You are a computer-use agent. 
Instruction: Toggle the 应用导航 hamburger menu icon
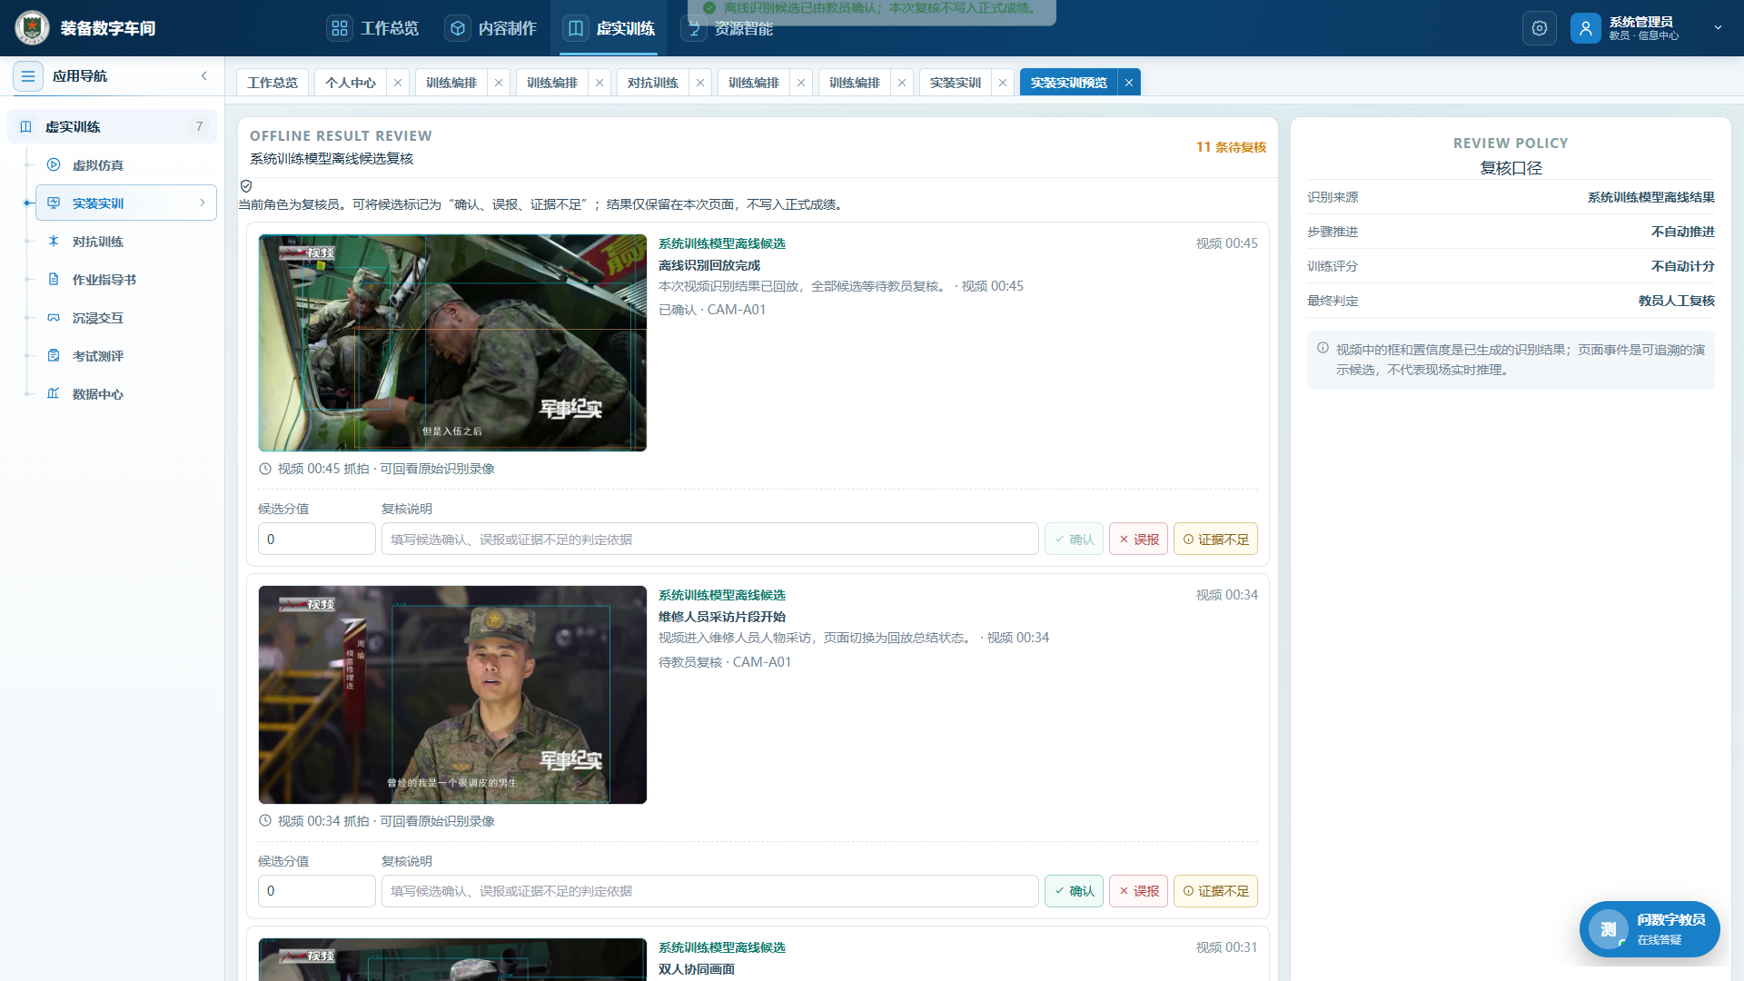point(28,76)
